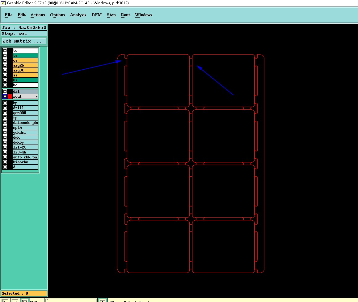Select the tp layer name

tap(25, 118)
